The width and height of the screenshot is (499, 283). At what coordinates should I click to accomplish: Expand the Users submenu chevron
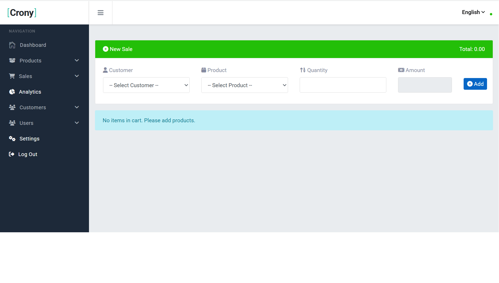pyautogui.click(x=77, y=123)
